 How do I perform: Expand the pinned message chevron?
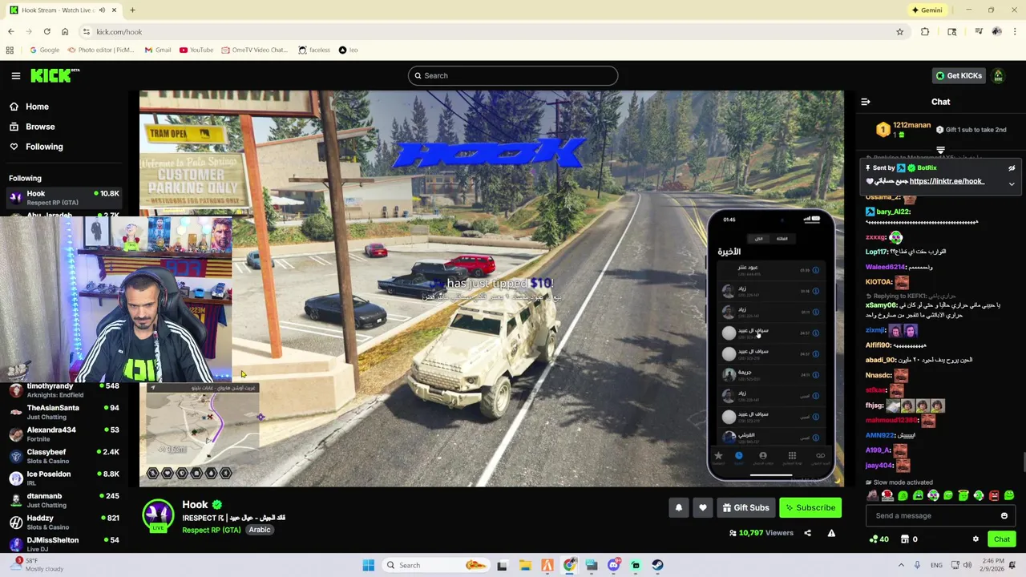pos(1012,184)
